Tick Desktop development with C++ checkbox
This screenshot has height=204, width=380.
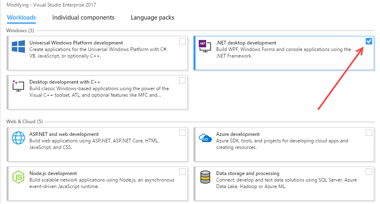[182, 80]
